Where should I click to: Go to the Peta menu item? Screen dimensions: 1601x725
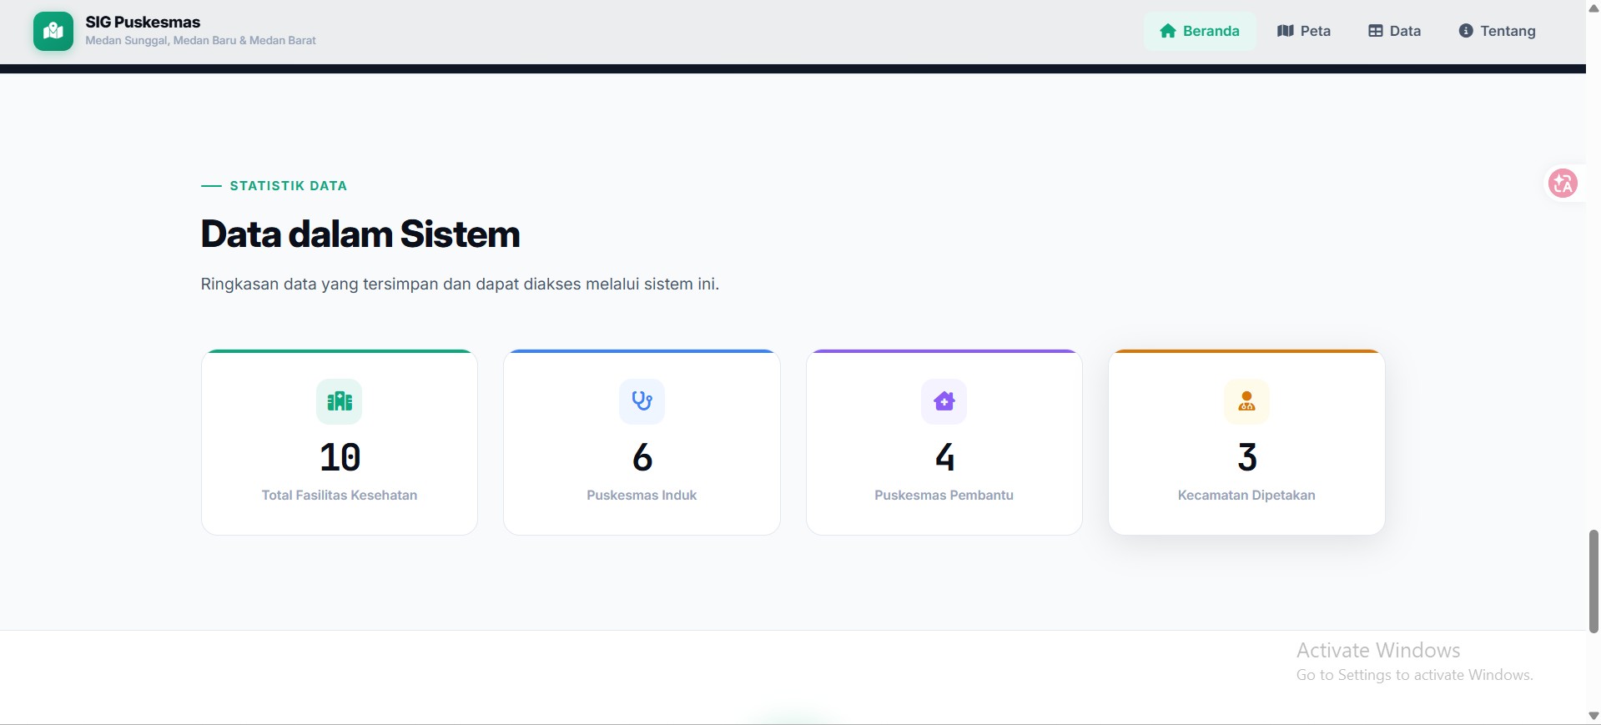tap(1304, 31)
